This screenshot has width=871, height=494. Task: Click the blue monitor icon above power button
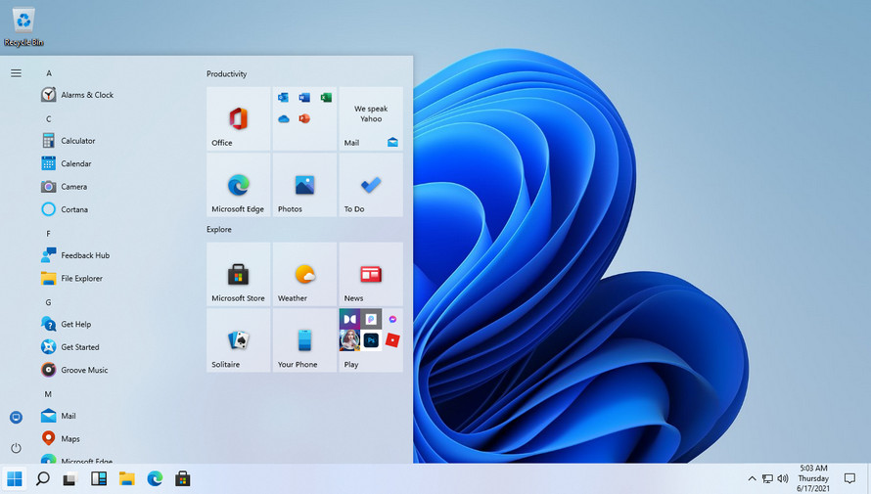pyautogui.click(x=16, y=418)
